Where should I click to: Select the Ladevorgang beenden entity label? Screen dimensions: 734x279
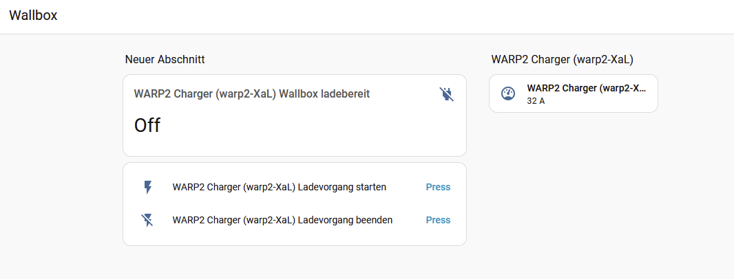pos(282,220)
